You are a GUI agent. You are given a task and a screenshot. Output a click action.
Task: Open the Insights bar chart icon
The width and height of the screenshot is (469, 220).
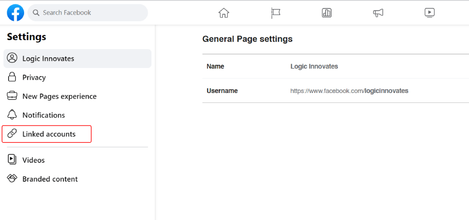[327, 13]
